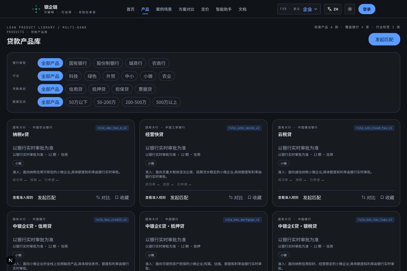Filter amount range by 200-500万
407x271 pixels.
tap(136, 102)
